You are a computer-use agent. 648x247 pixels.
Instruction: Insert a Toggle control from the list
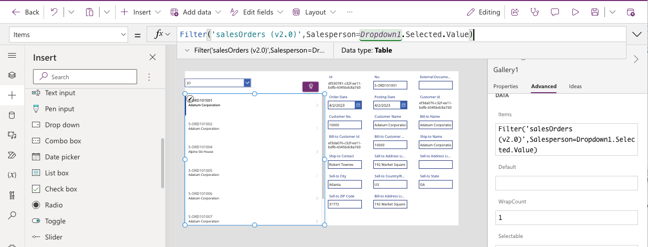tap(55, 221)
